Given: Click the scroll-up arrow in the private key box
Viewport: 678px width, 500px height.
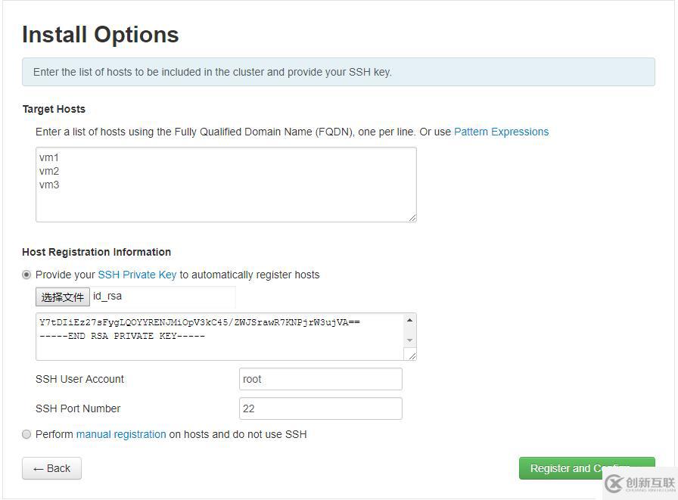Looking at the screenshot, I should [x=409, y=320].
